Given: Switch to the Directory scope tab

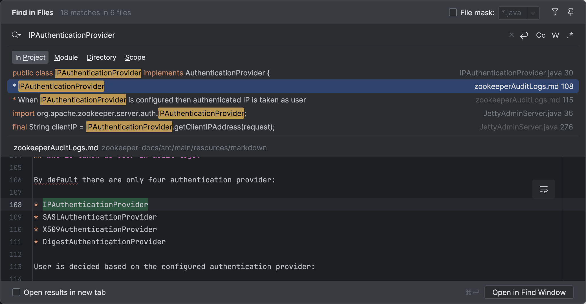Looking at the screenshot, I should [102, 57].
